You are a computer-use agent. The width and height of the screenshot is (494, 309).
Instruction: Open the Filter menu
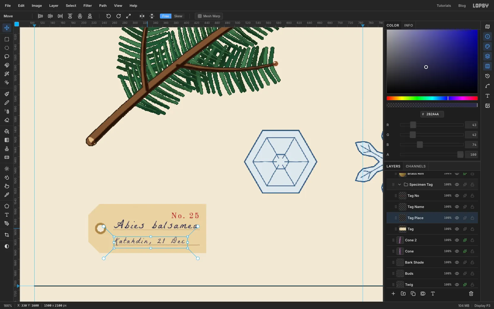pos(88,6)
